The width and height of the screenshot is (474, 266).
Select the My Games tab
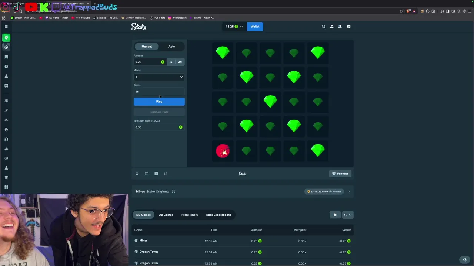pyautogui.click(x=143, y=215)
